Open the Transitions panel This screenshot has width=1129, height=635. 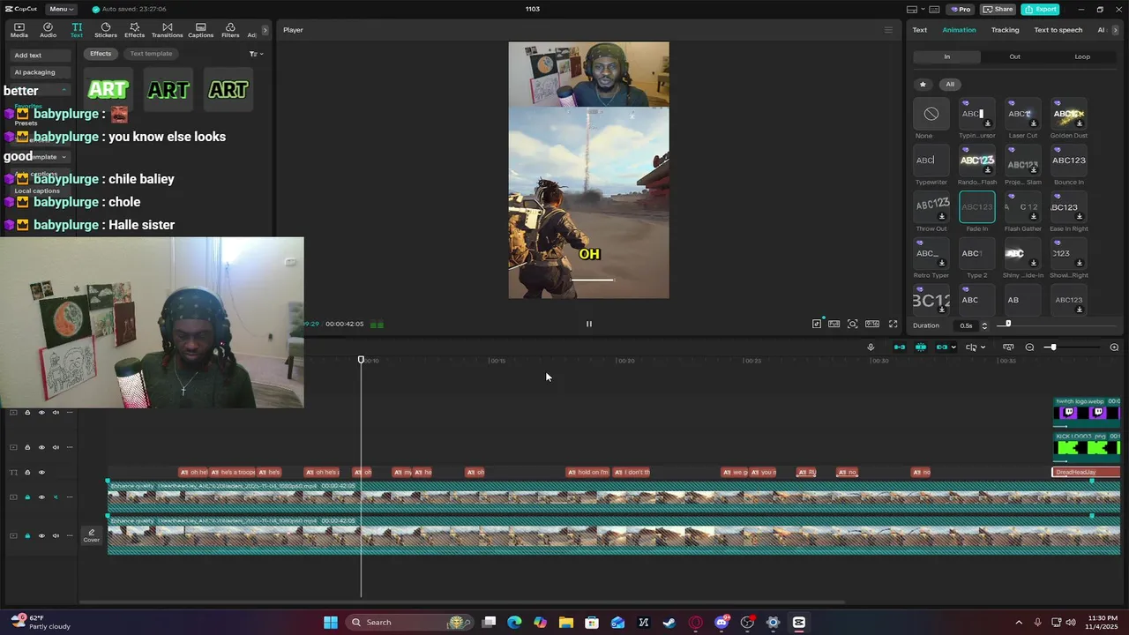pyautogui.click(x=167, y=30)
